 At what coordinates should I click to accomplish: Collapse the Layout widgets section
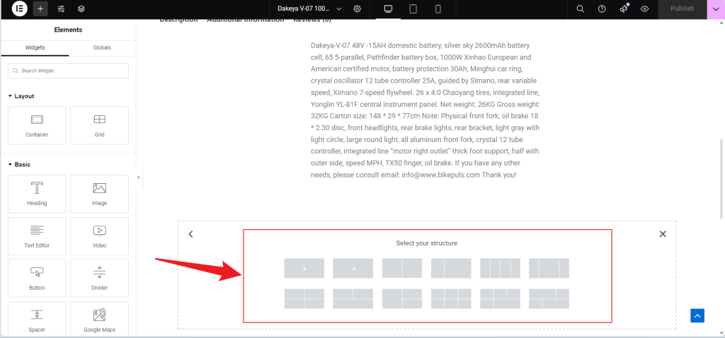(x=11, y=96)
